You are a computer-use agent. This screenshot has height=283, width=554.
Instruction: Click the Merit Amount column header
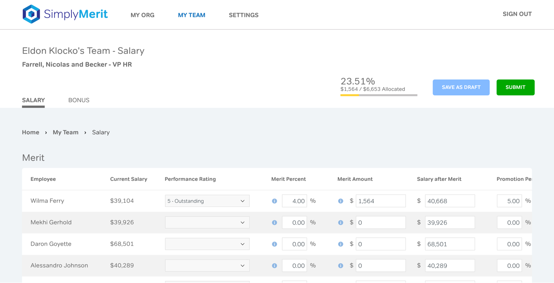click(x=355, y=179)
